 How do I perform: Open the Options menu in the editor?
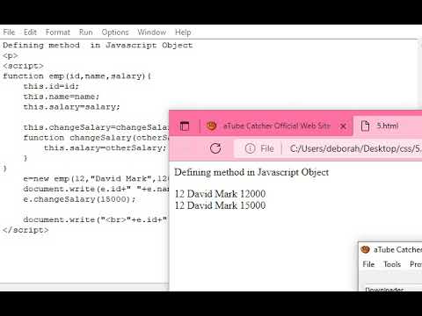tap(115, 32)
